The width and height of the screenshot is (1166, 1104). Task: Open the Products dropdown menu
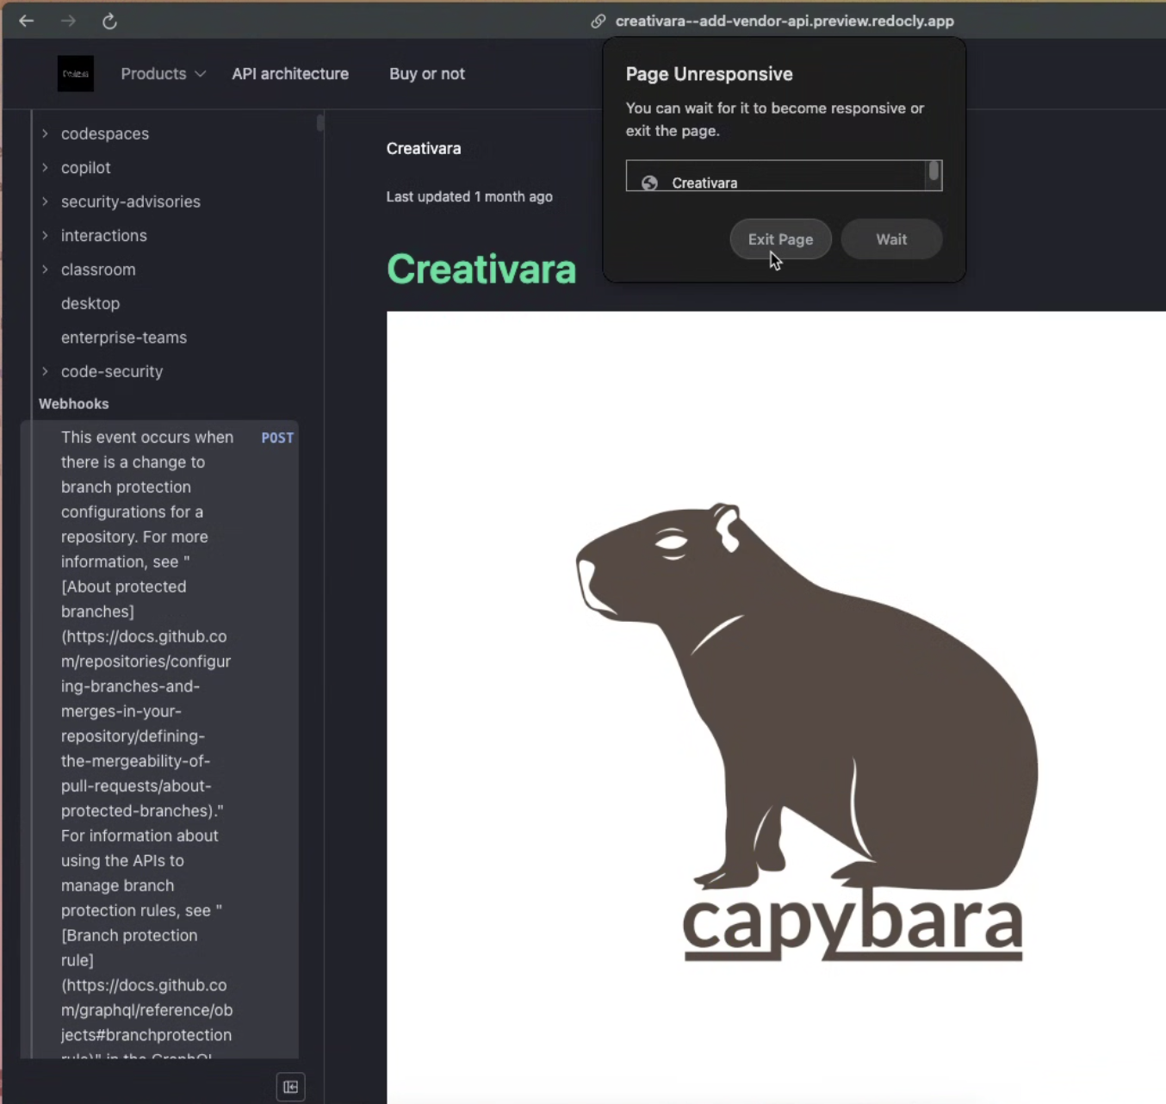pyautogui.click(x=163, y=73)
